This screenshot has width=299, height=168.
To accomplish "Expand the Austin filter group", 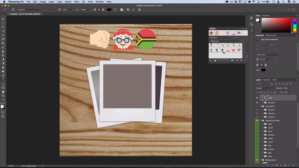I will [x=263, y=128].
